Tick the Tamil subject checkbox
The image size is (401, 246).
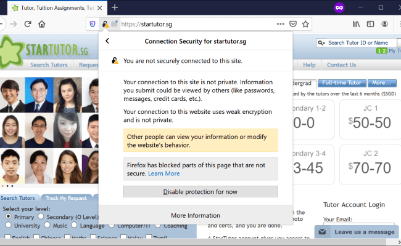(x=149, y=237)
